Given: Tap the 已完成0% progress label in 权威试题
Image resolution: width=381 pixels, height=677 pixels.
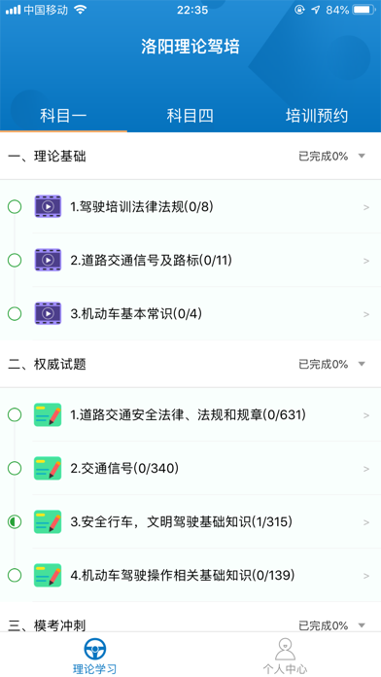Looking at the screenshot, I should tap(324, 365).
